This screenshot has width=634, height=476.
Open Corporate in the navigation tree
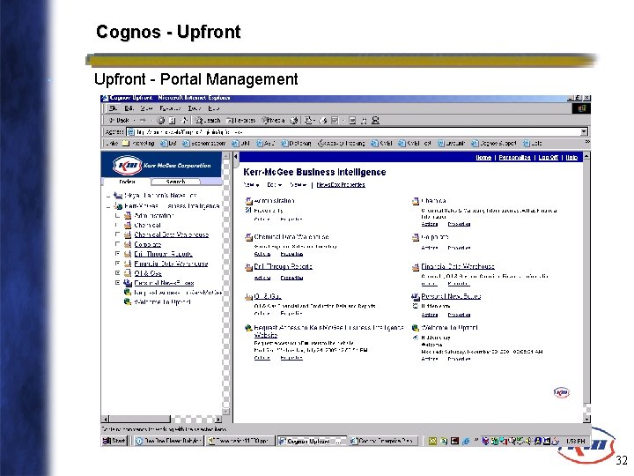148,244
